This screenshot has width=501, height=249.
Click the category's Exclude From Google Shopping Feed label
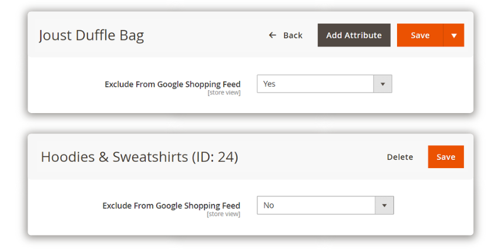pyautogui.click(x=172, y=206)
